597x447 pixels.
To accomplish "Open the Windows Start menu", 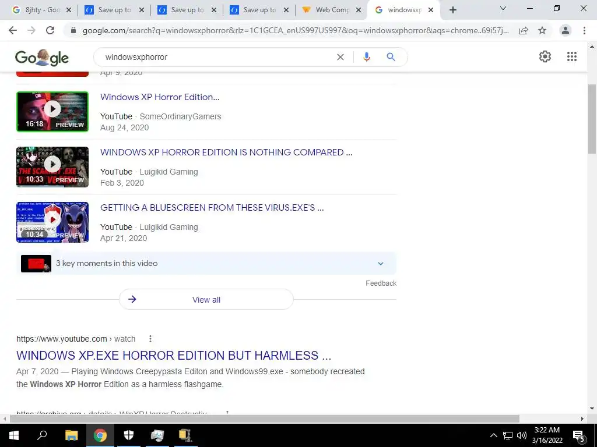I will point(14,435).
